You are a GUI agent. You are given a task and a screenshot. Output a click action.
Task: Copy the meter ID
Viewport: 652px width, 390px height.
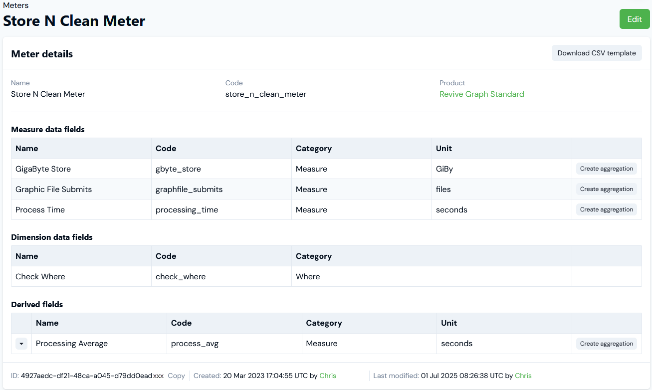pos(176,376)
